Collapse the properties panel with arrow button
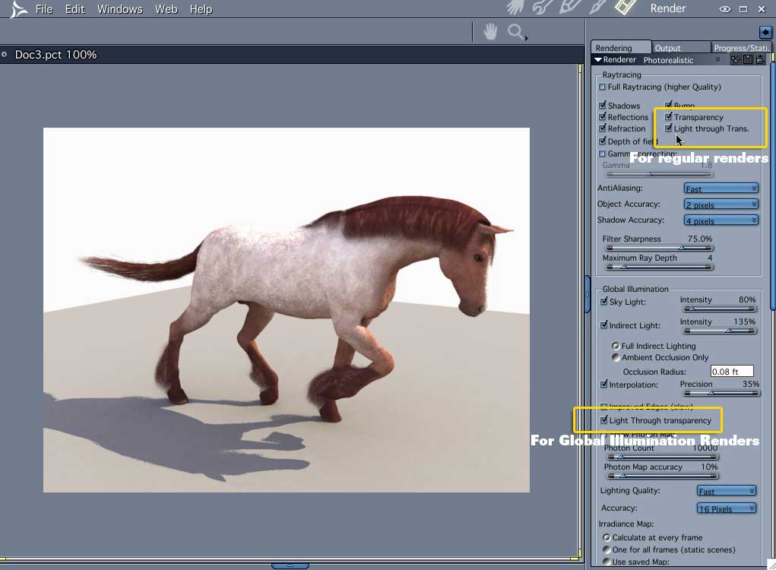Viewport: 776px width, 570px height. point(765,33)
